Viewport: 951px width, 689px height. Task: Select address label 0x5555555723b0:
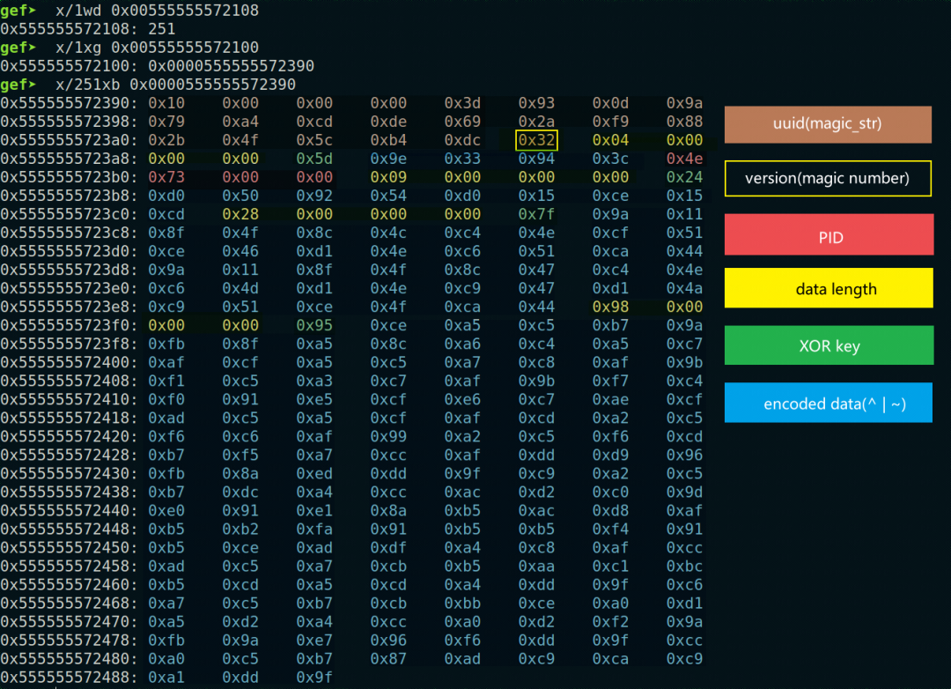pos(70,177)
